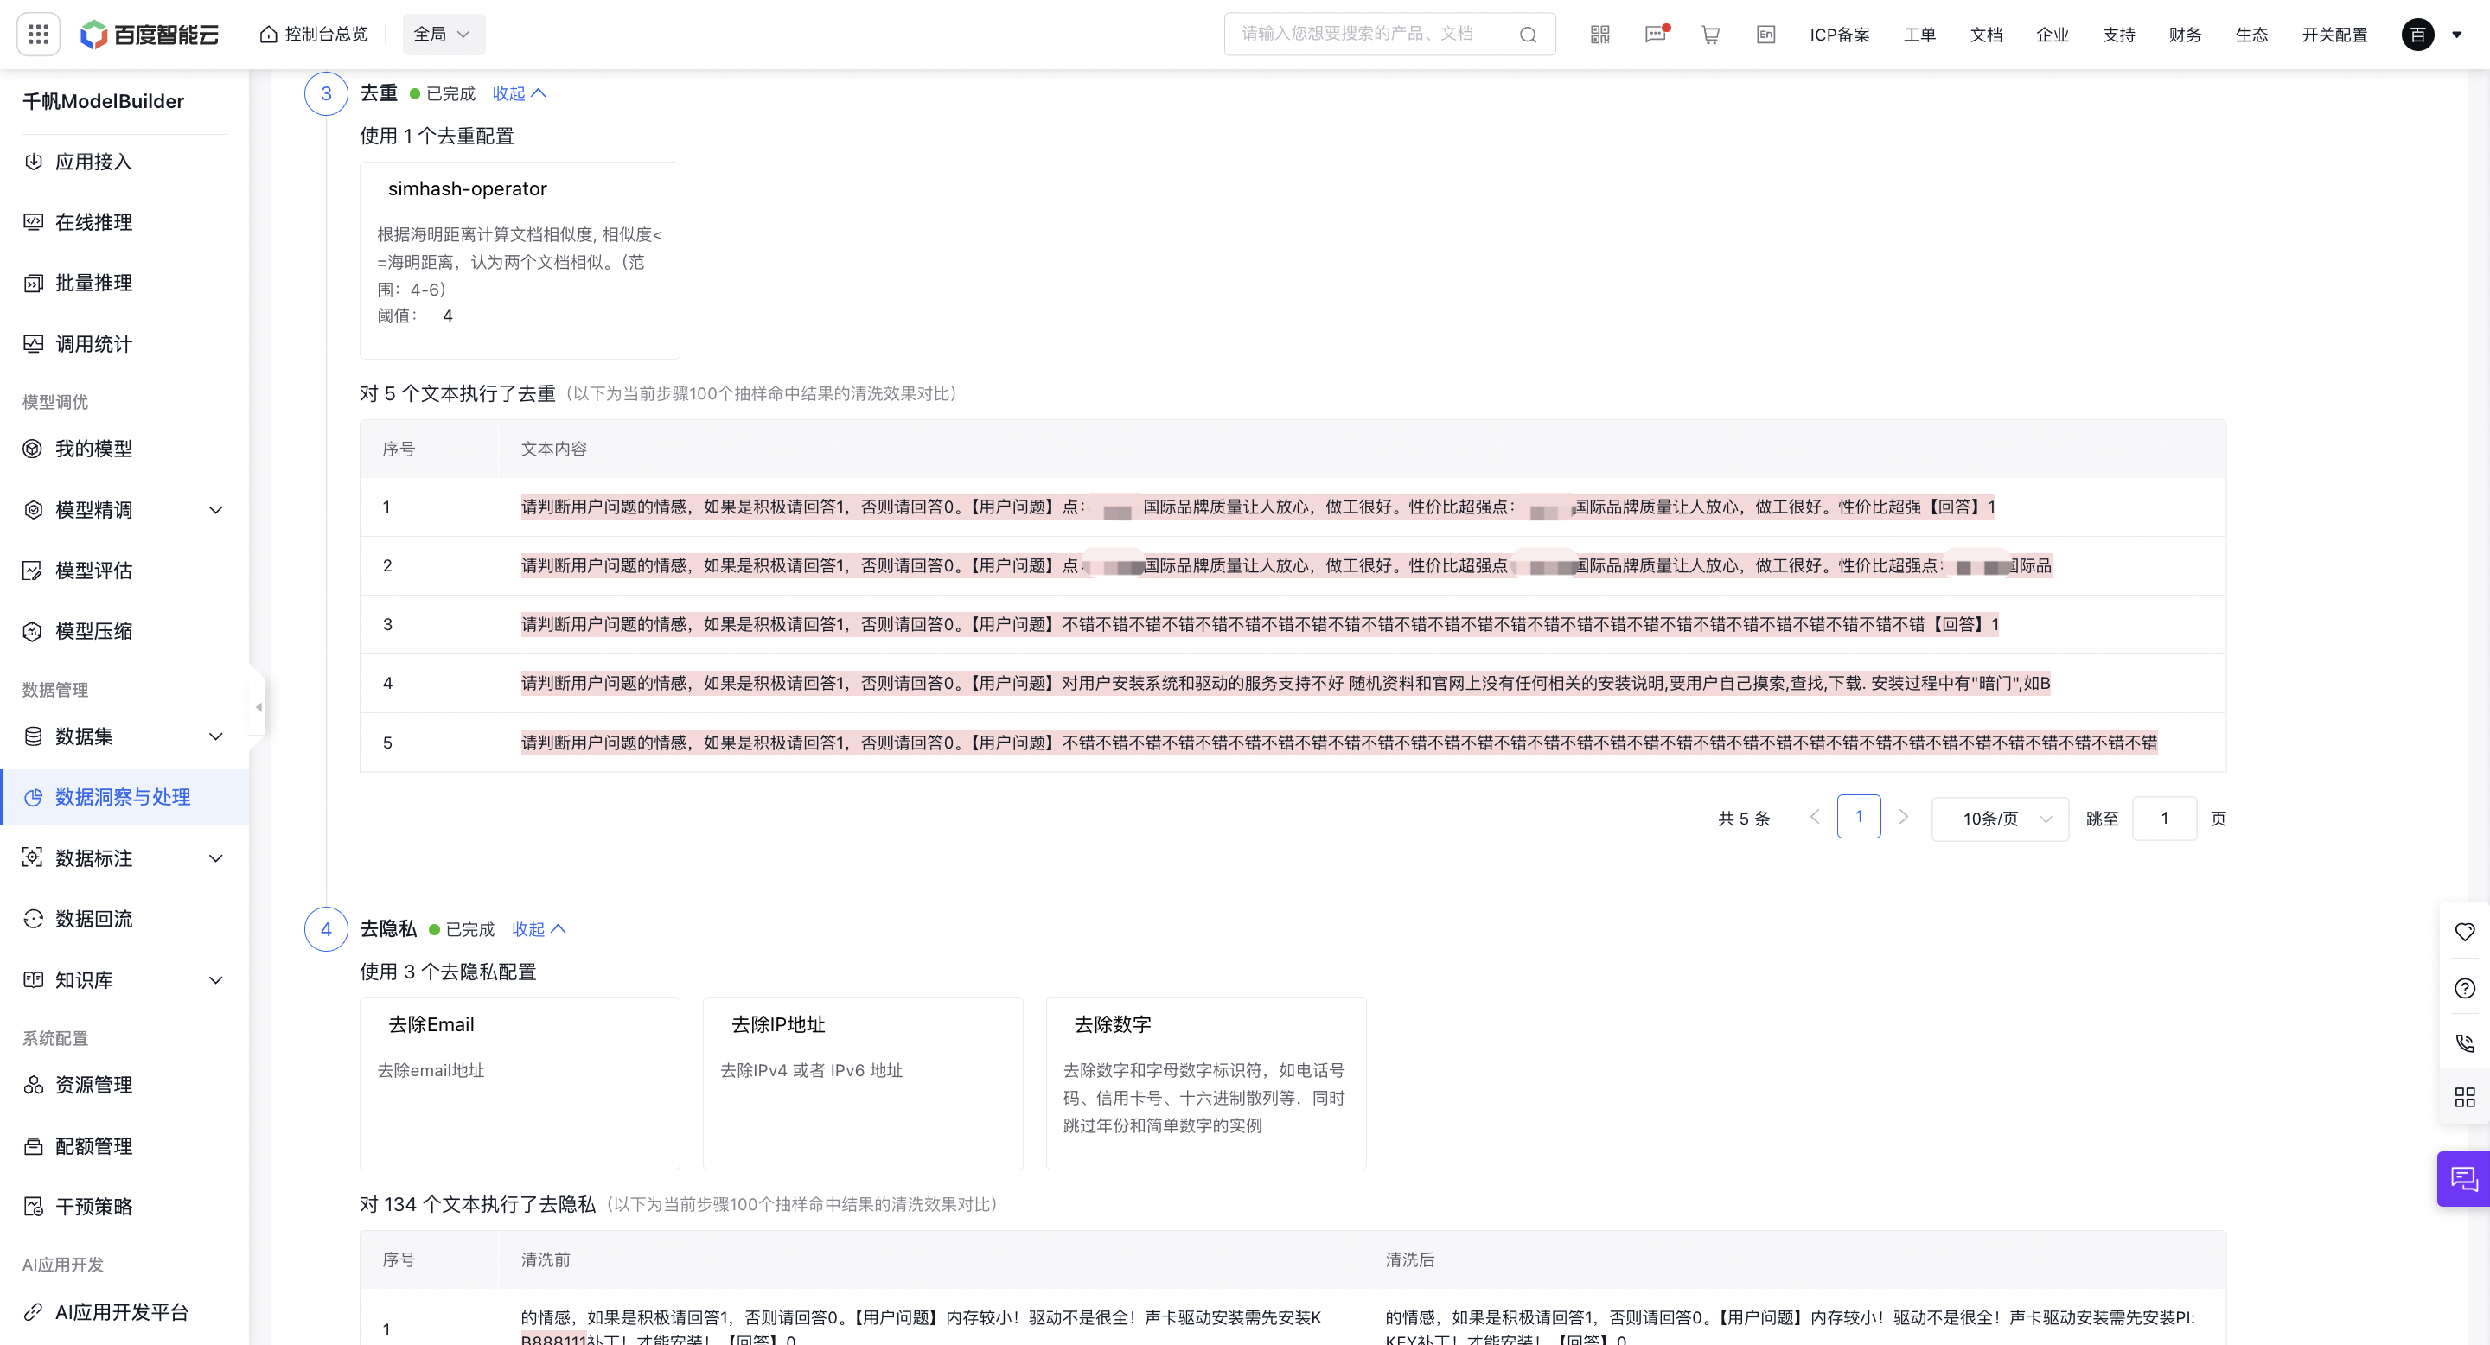The width and height of the screenshot is (2490, 1345).
Task: Click the 数据回流 sidebar icon
Action: [34, 919]
